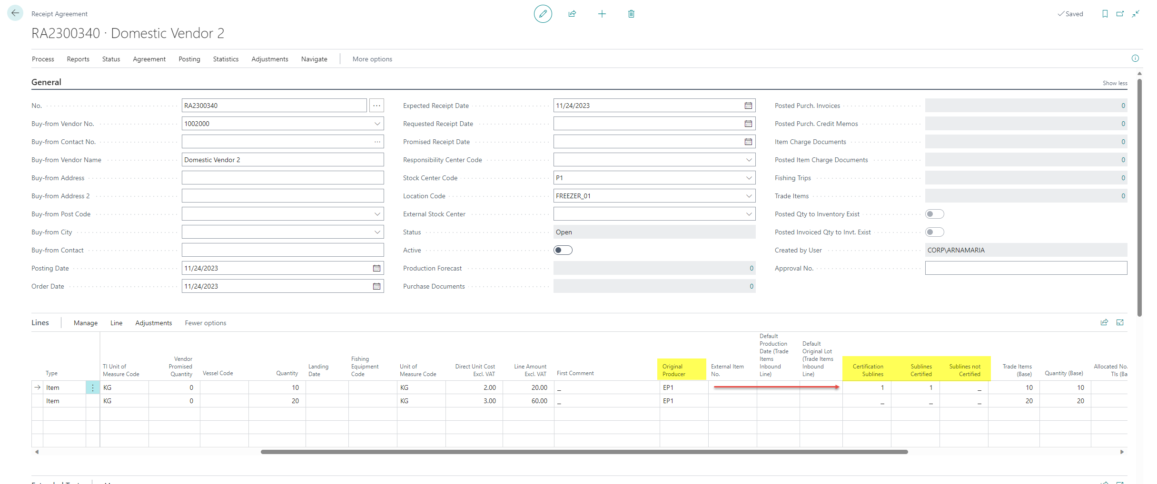Toggle the Active switch
1157x484 pixels.
click(563, 250)
